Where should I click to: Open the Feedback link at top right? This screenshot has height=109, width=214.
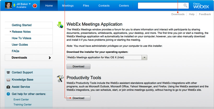pos(205,14)
